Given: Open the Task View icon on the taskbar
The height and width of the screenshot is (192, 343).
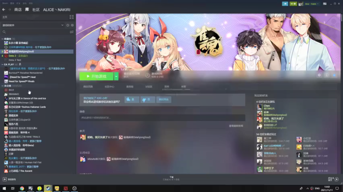Looking at the screenshot, I should 13,188.
